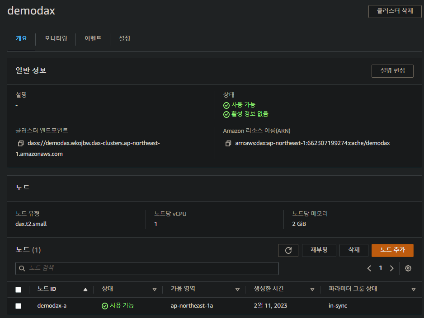Click the demodax cluster title
Viewport: 424px width, 318px height.
31,11
